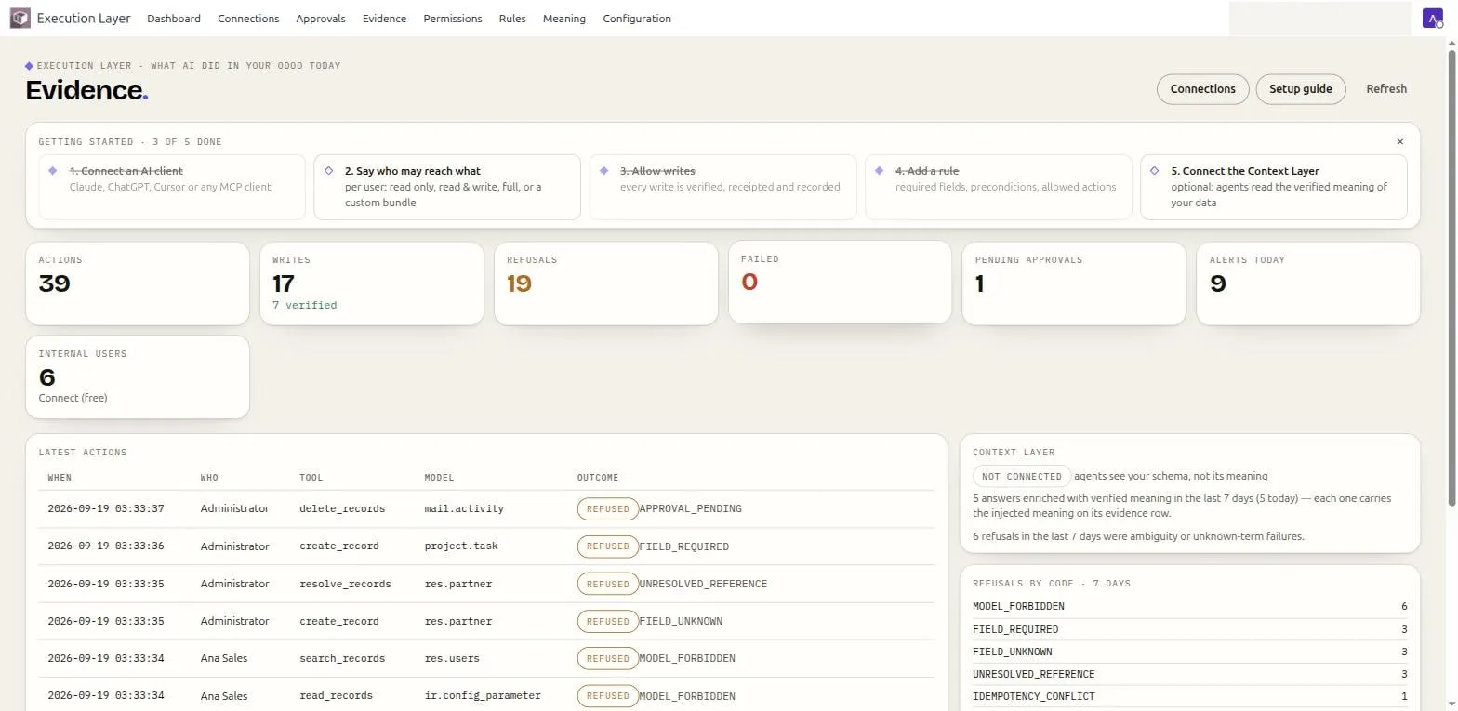The width and height of the screenshot is (1458, 711).
Task: Open the read_records ir.config_parameter row
Action: 486,695
